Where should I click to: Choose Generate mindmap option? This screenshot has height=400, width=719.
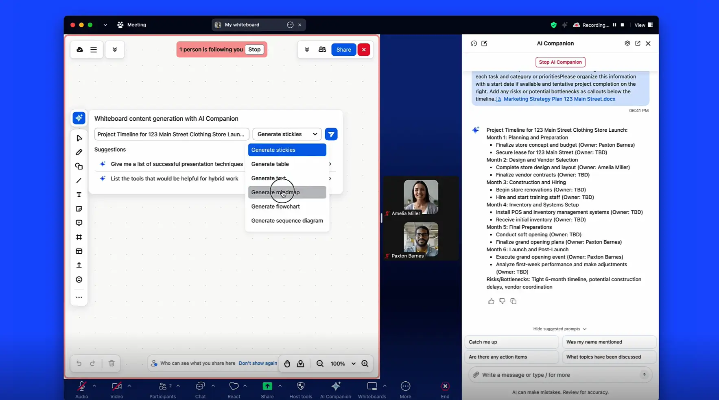[x=287, y=192]
